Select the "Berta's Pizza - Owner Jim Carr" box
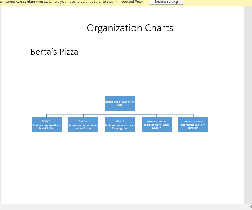The image size is (252, 210). [x=120, y=103]
